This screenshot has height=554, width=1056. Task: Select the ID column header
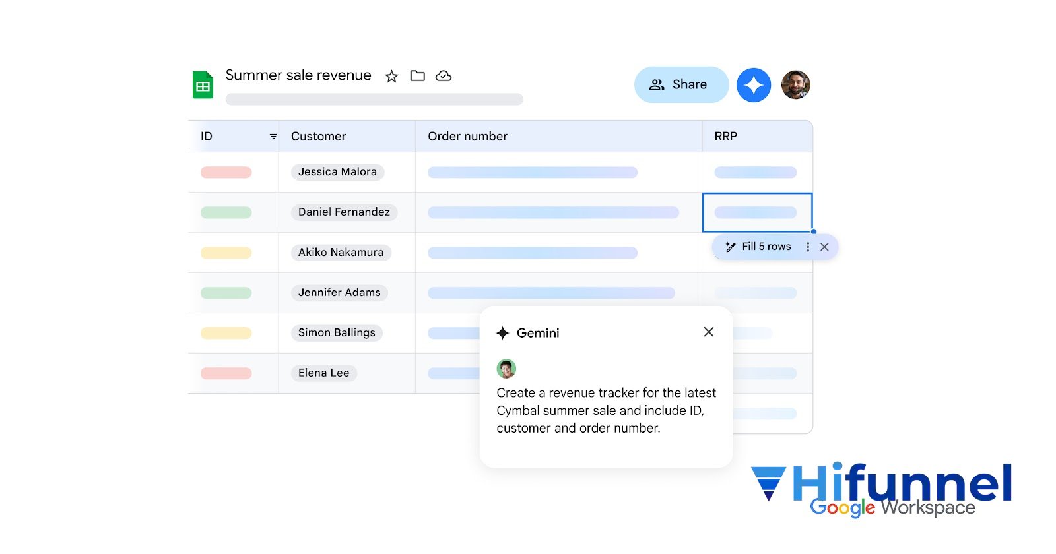pyautogui.click(x=234, y=136)
